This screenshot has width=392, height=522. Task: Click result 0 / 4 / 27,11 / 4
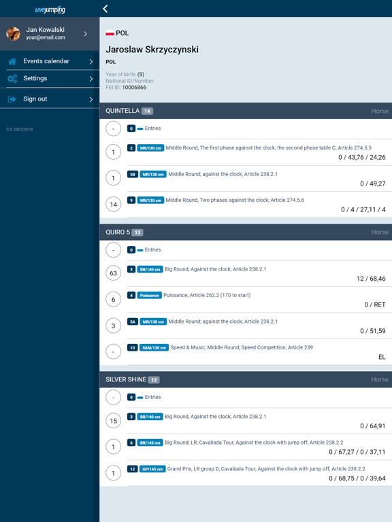[x=363, y=209]
